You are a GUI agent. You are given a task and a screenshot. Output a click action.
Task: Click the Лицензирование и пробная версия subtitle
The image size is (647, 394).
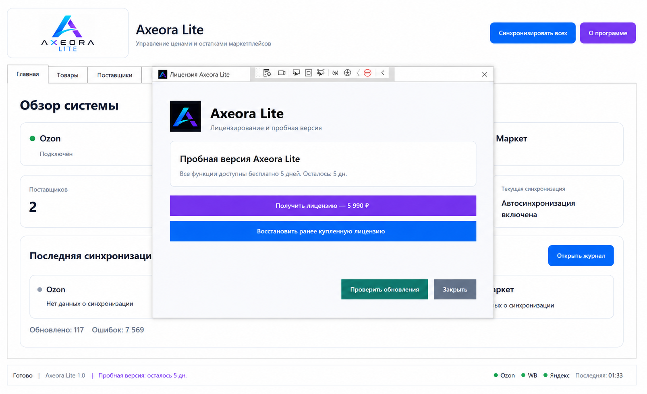click(266, 128)
